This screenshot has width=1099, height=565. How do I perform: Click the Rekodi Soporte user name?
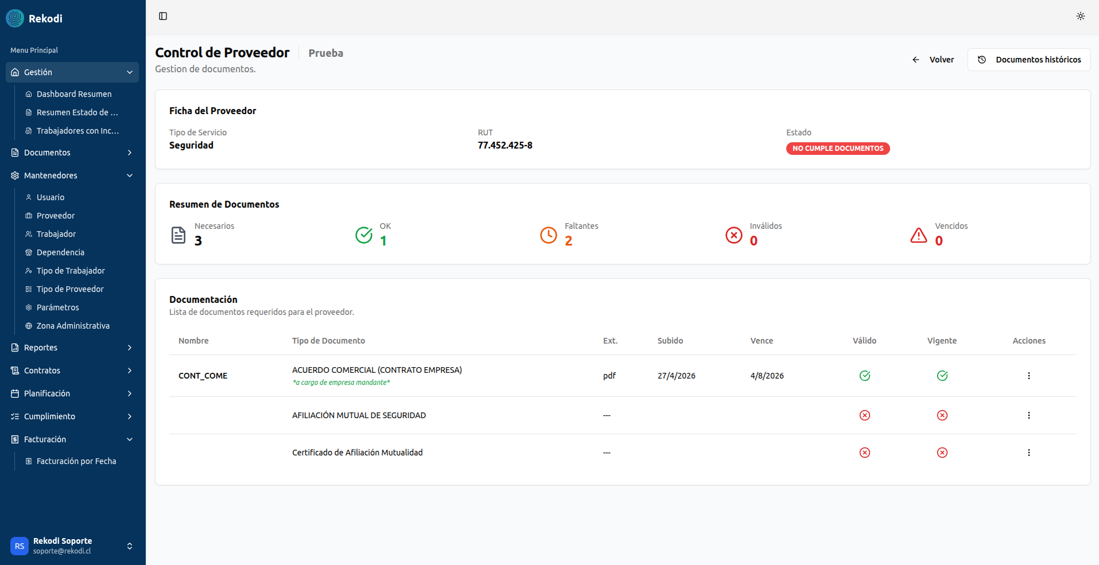pyautogui.click(x=63, y=541)
